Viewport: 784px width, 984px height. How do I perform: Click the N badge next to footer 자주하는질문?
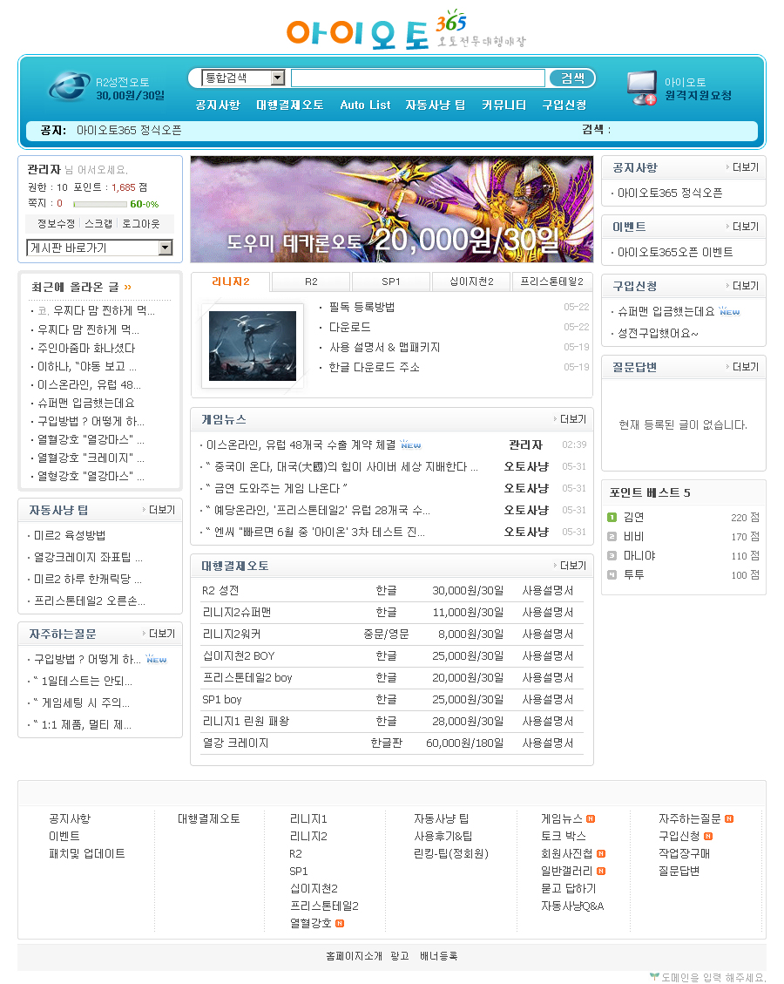point(729,819)
